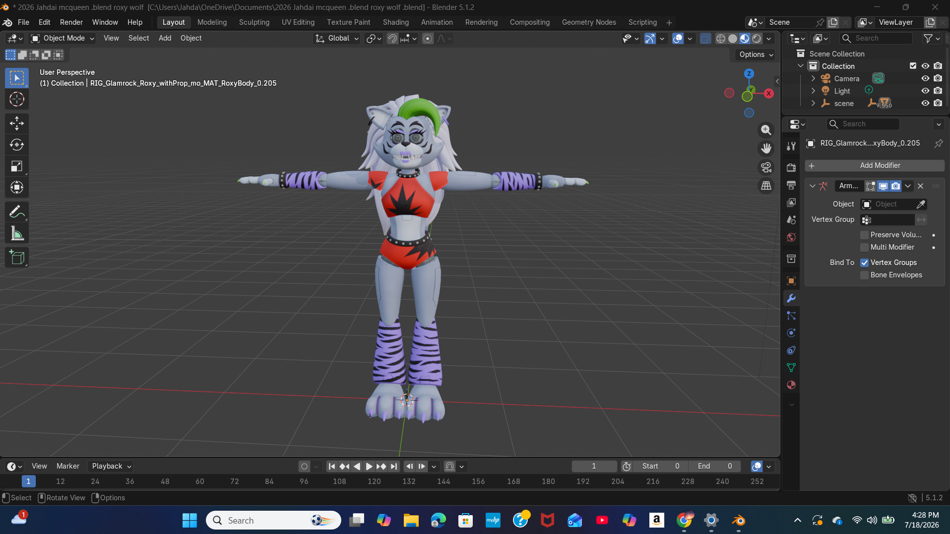950x534 pixels.
Task: Switch viewport shading to Rendered
Action: [757, 39]
